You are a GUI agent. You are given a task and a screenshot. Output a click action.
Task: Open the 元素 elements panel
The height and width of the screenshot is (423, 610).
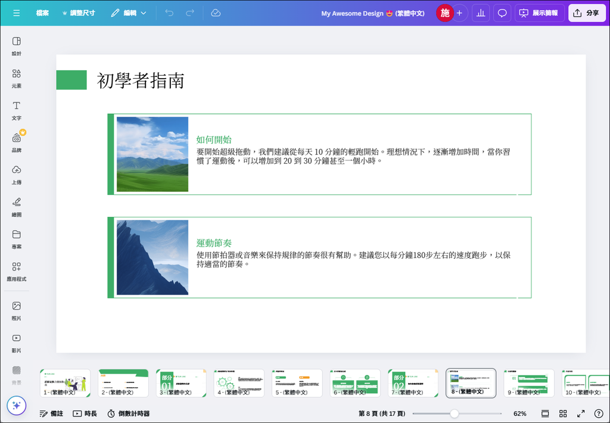click(x=16, y=78)
